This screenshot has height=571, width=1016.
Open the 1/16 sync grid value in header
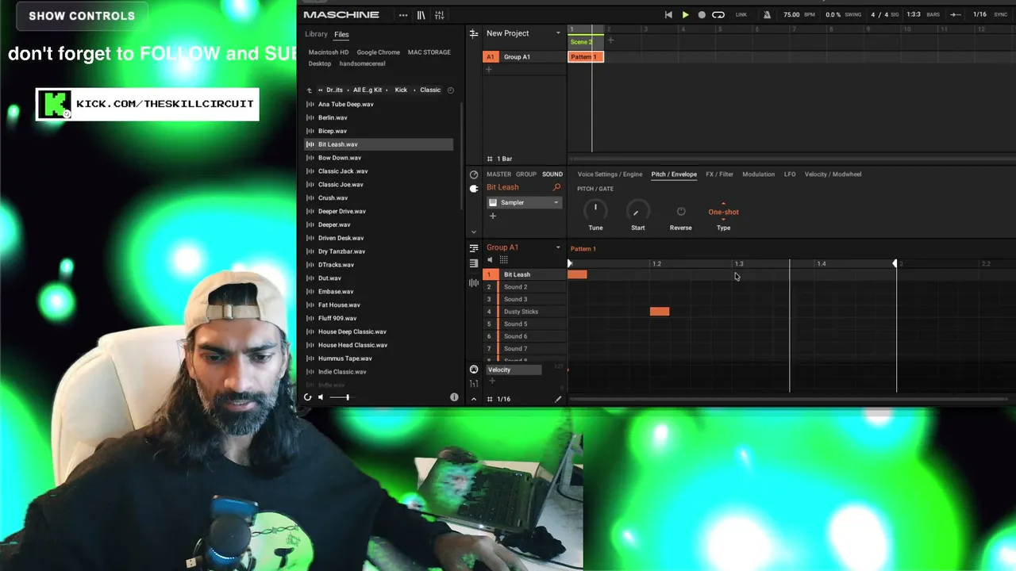[979, 15]
